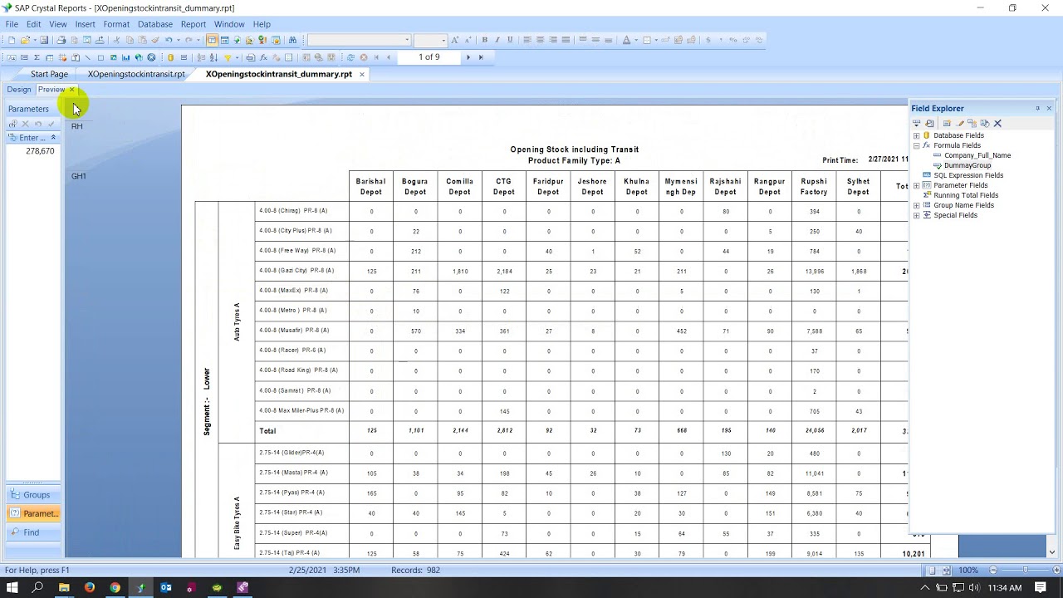Click the Print icon in toolbar
The width and height of the screenshot is (1063, 598).
(x=61, y=40)
